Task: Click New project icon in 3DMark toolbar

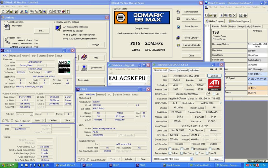Action: tap(3, 11)
